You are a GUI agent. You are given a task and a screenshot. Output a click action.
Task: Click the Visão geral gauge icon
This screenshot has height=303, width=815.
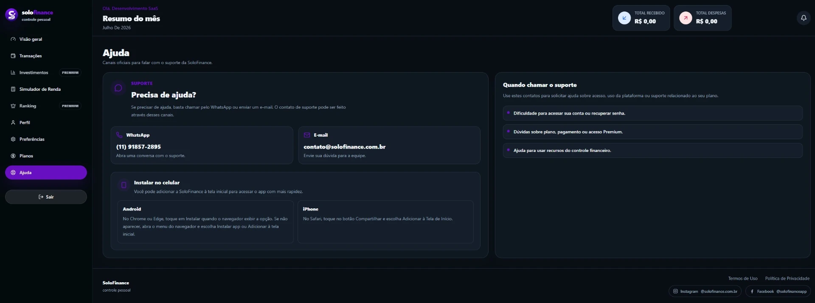[x=13, y=39]
